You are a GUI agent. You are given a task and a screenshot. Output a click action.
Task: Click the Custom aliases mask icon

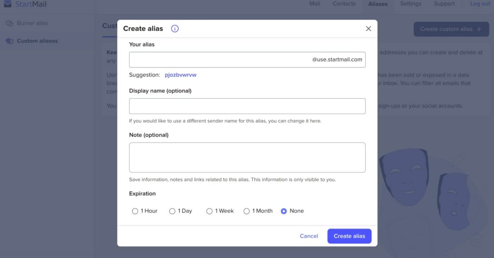[x=9, y=41]
